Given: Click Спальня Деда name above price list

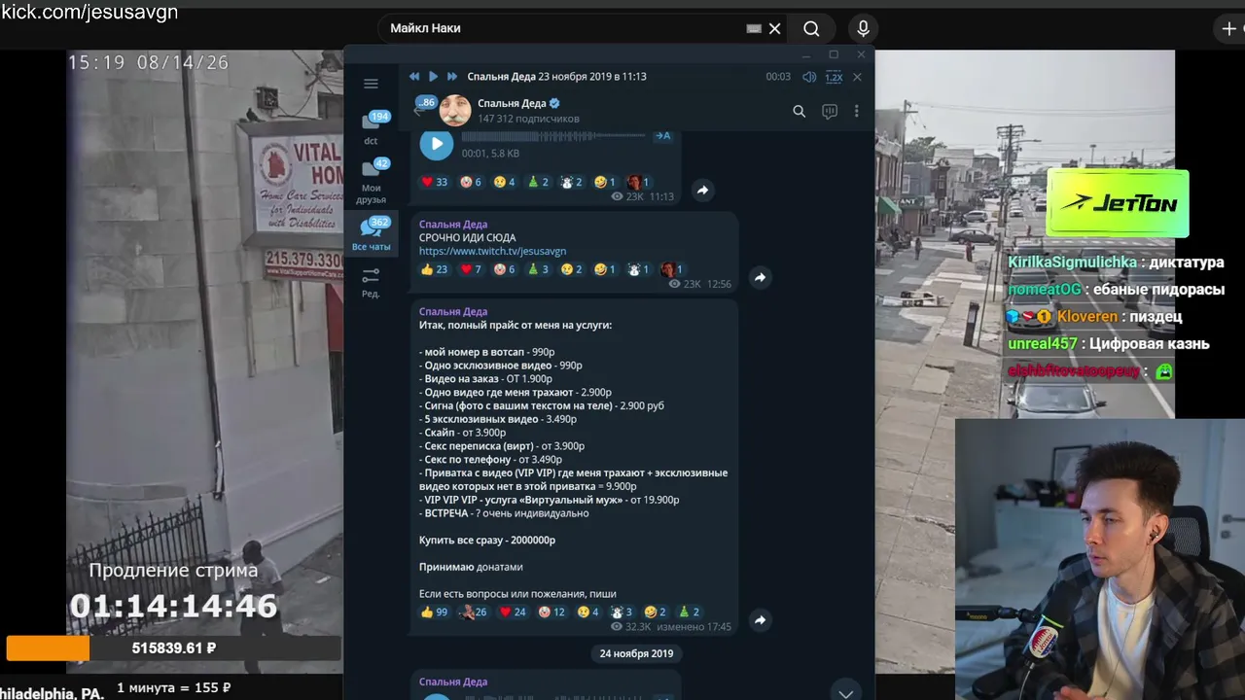Looking at the screenshot, I should [x=453, y=311].
